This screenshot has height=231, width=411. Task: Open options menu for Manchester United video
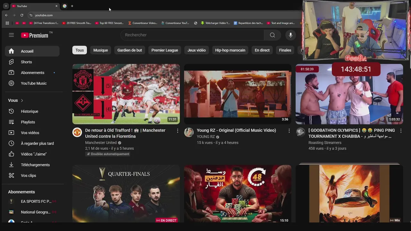click(178, 131)
